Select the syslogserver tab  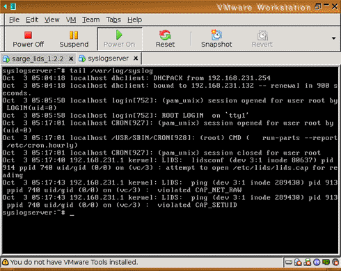coord(109,59)
